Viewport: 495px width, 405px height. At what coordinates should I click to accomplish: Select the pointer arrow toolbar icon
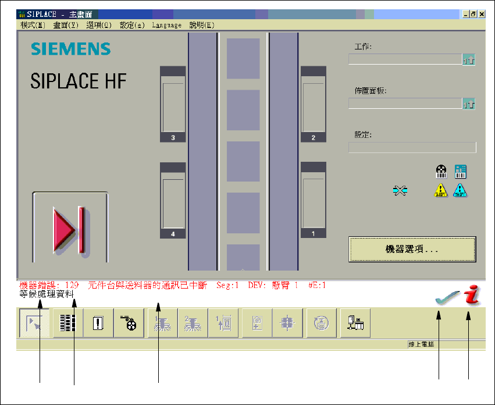point(34,323)
